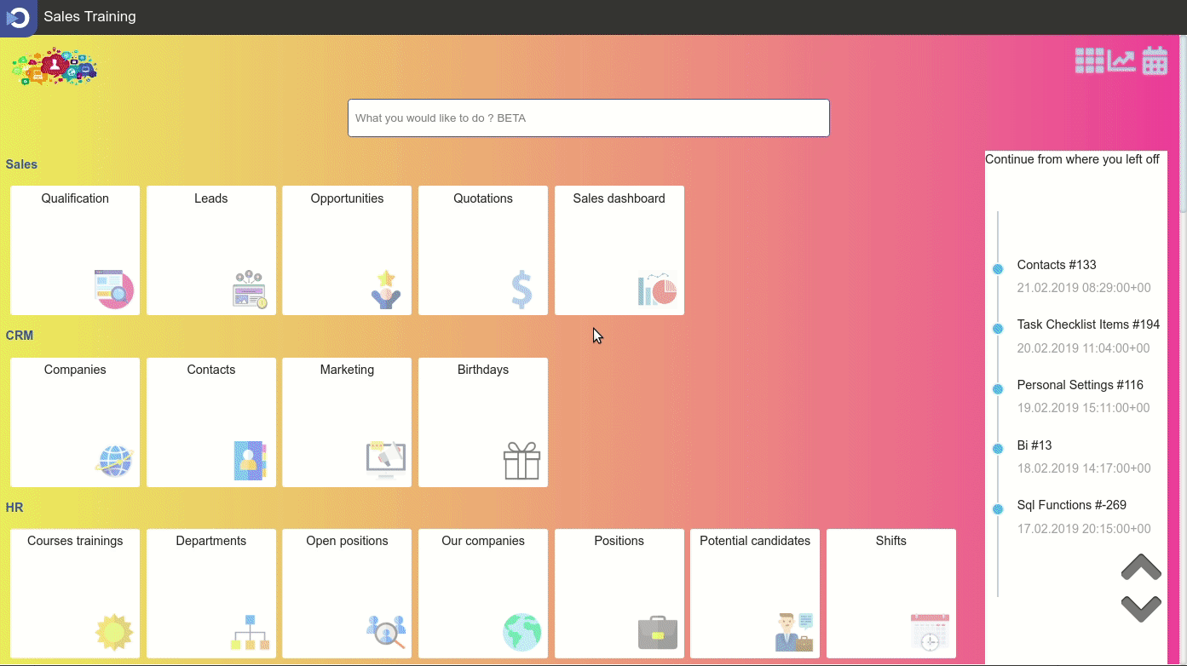Open recent item Contacts #133
This screenshot has width=1187, height=666.
[x=1057, y=265]
